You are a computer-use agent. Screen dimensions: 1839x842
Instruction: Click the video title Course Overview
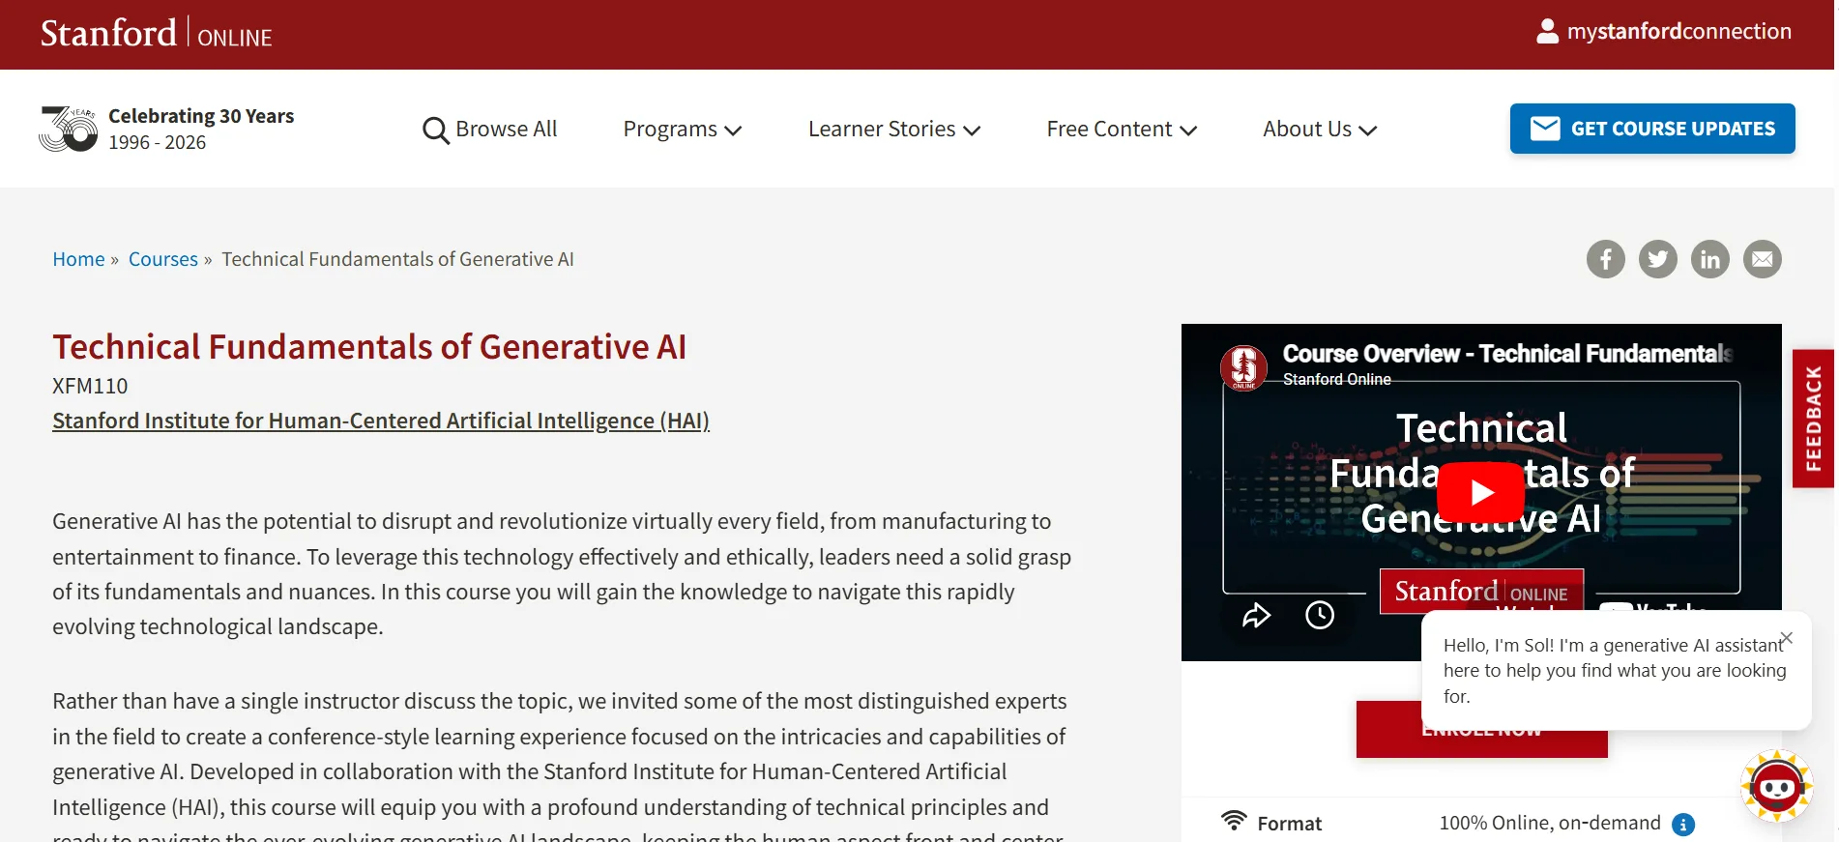coord(1506,354)
